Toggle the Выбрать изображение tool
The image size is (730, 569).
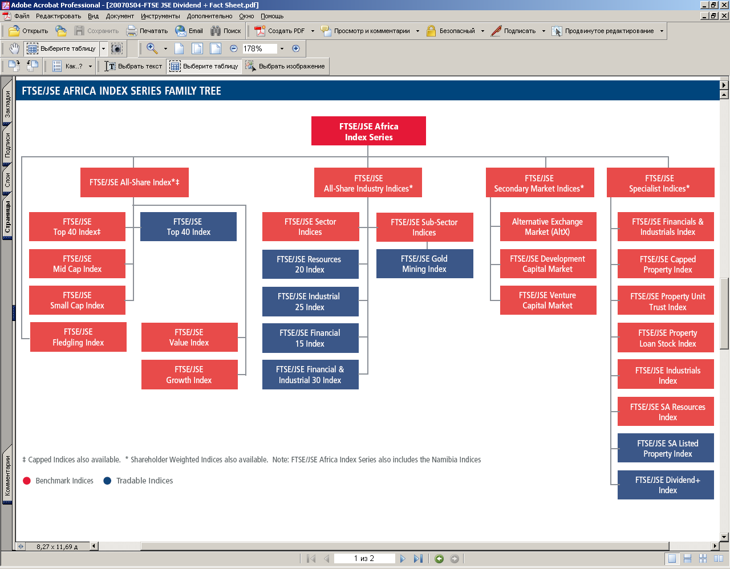click(285, 66)
